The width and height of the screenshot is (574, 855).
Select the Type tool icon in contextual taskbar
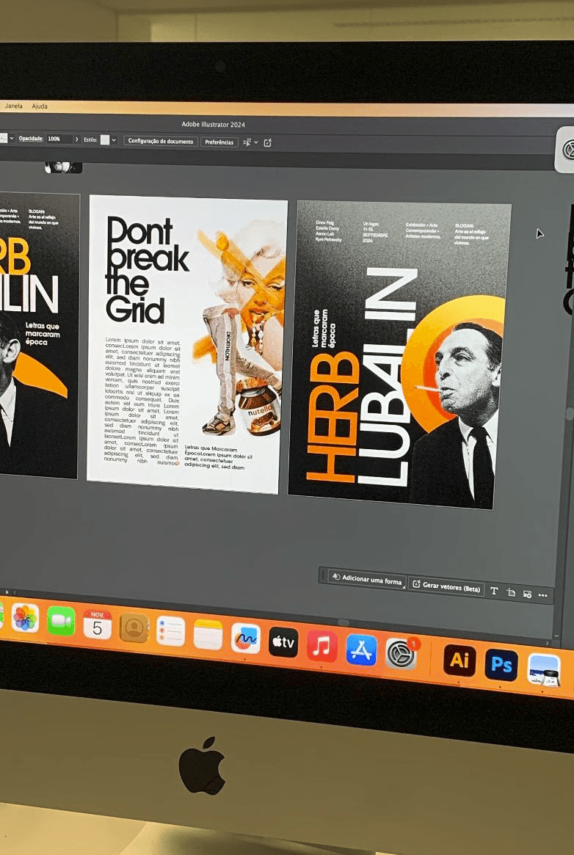[x=494, y=591]
